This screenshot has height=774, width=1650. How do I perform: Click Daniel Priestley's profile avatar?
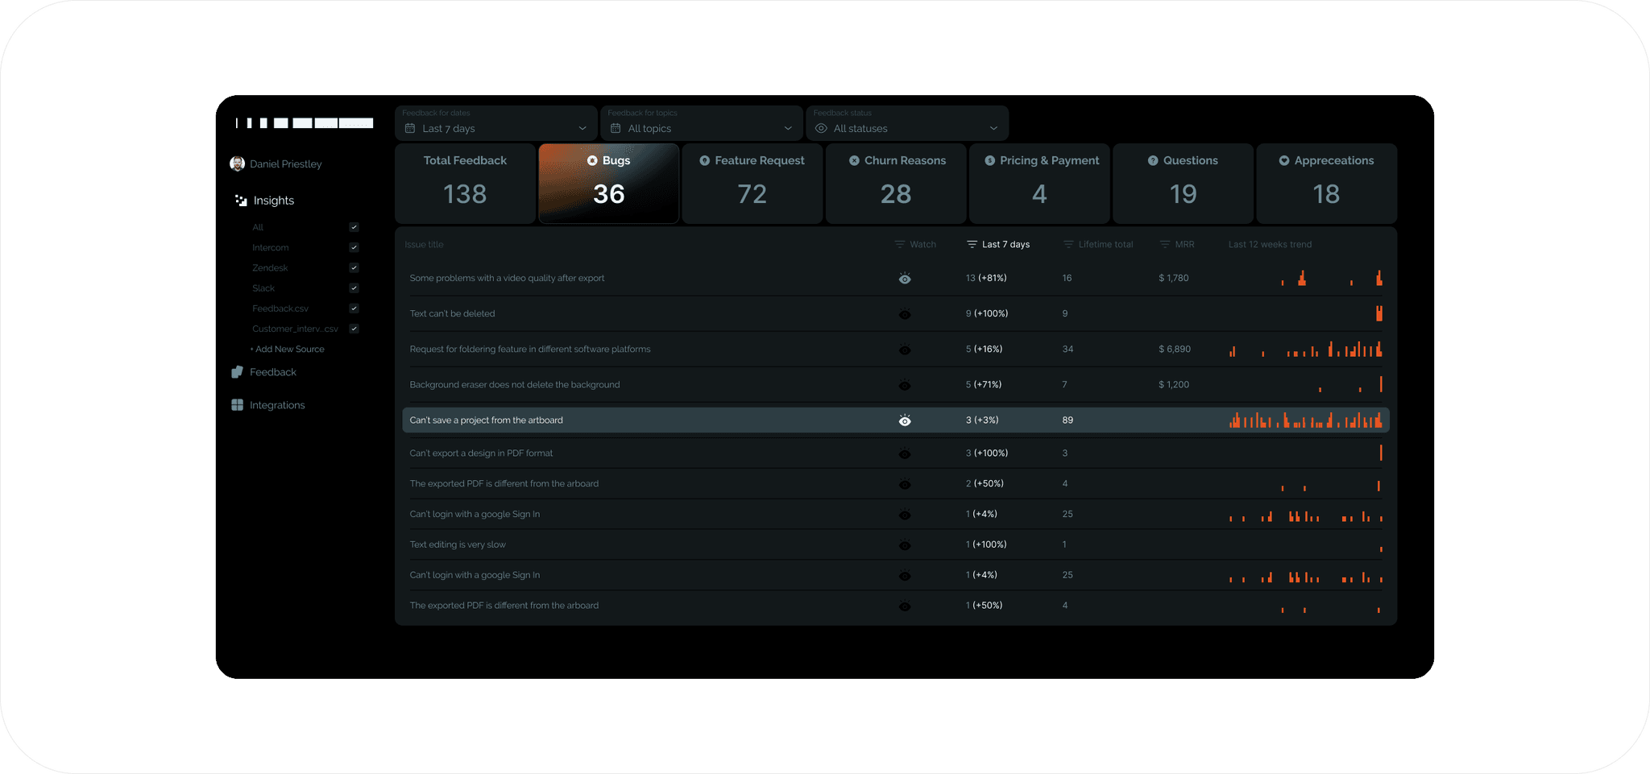237,163
